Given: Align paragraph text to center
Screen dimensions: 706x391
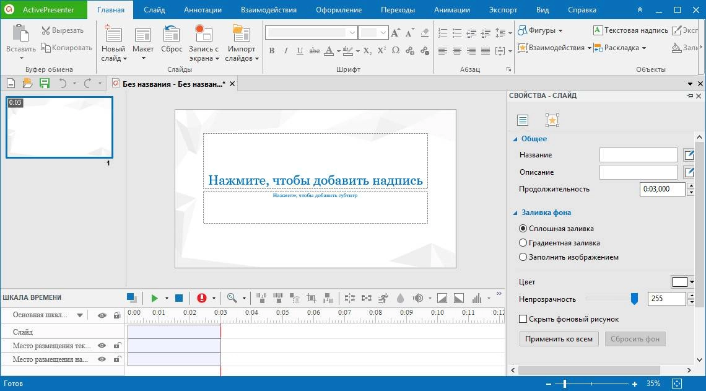Looking at the screenshot, I should 457,51.
